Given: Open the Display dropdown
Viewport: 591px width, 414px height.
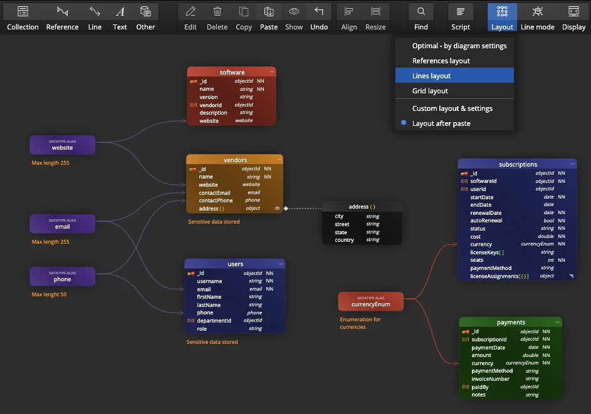Looking at the screenshot, I should [x=573, y=18].
